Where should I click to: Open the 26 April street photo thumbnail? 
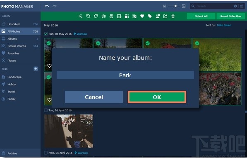click(x=69, y=131)
